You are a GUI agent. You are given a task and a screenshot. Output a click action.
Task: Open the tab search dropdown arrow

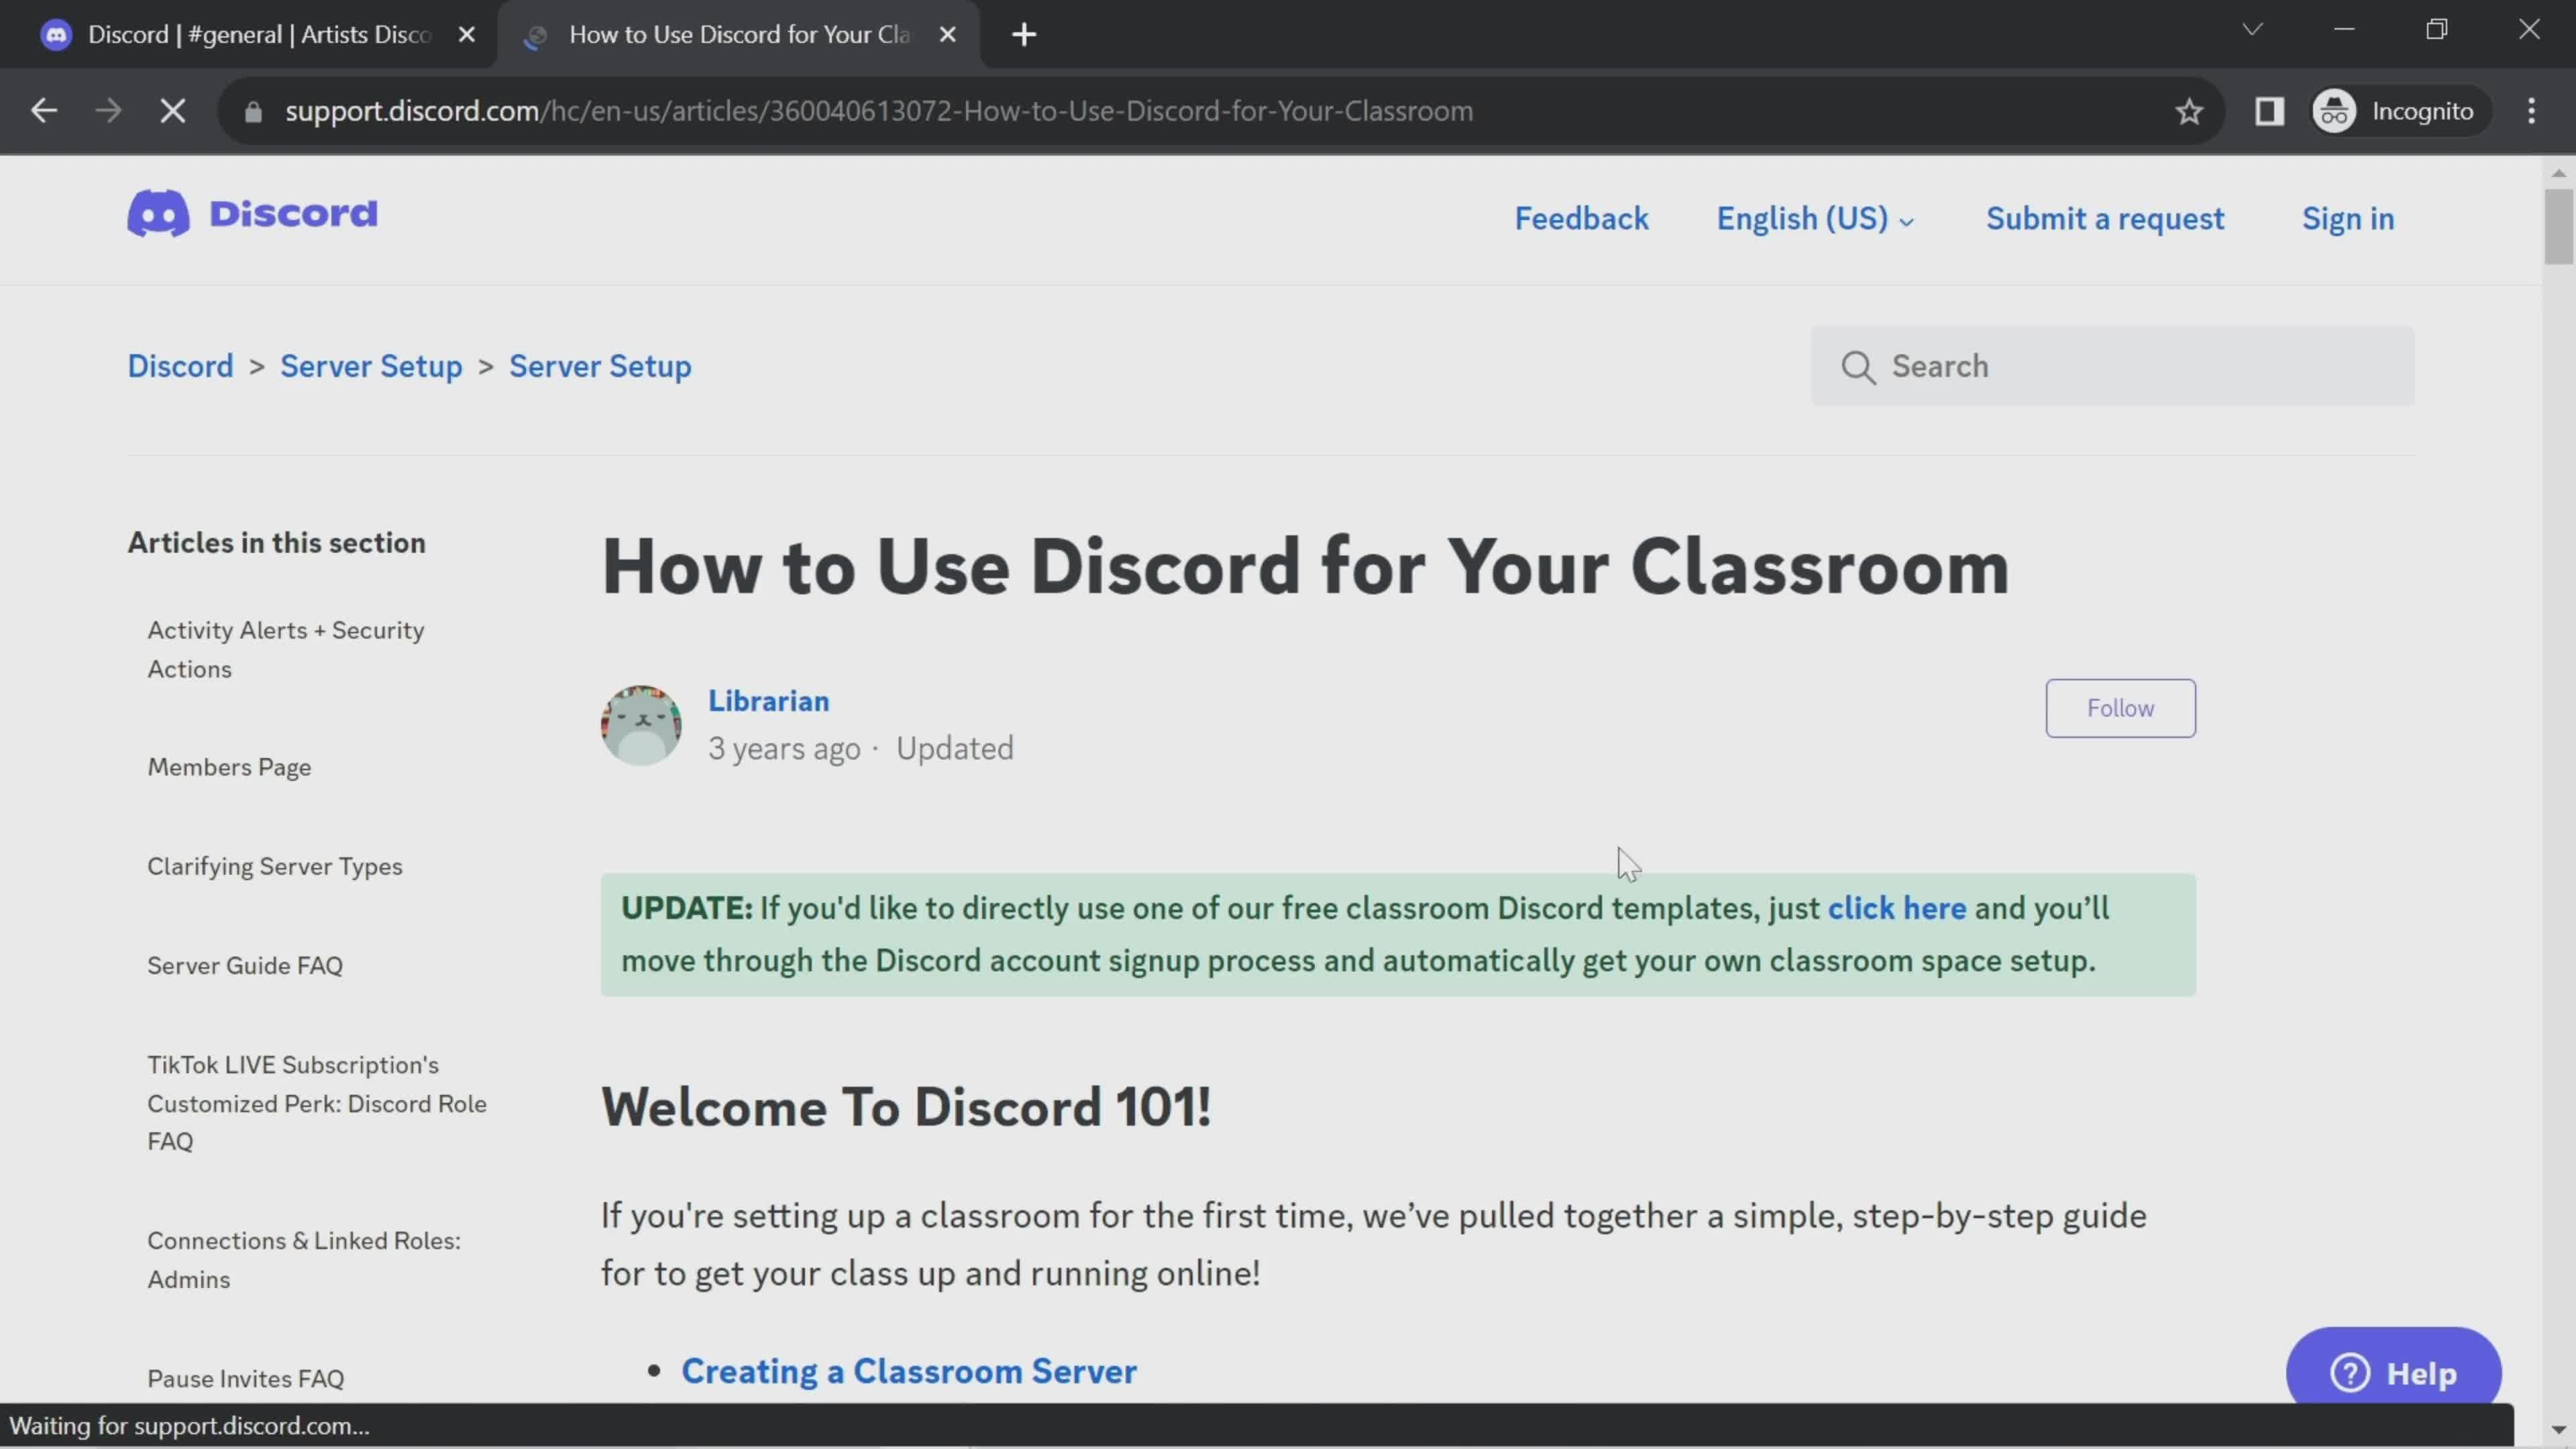[2252, 30]
